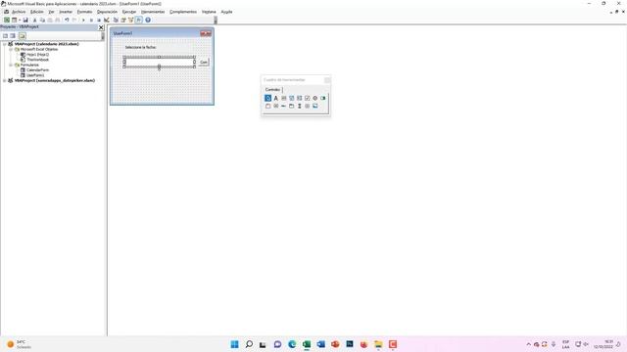Open the Herramientas menu
This screenshot has width=627, height=352.
[x=153, y=12]
